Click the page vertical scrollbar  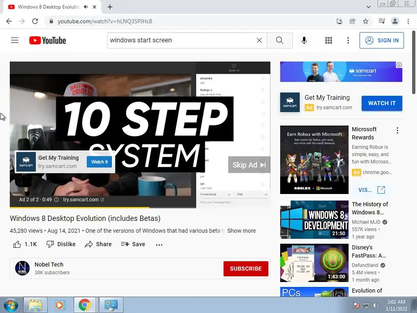pyautogui.click(x=414, y=62)
